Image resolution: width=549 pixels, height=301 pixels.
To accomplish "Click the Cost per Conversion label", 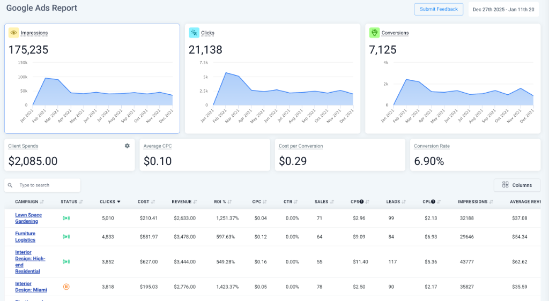I will (x=301, y=146).
